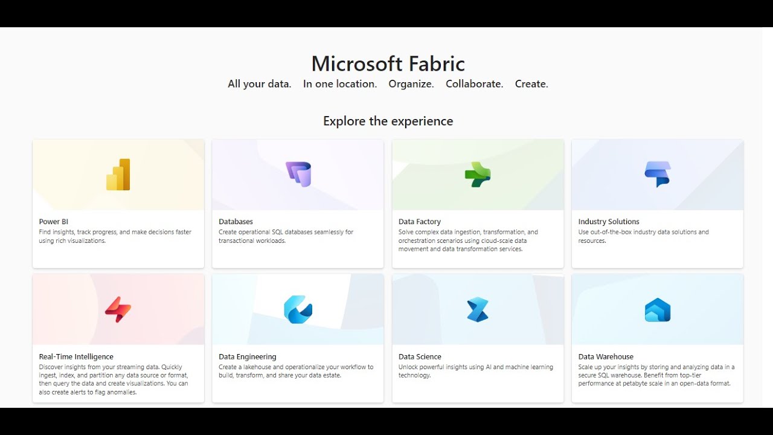Screen dimensions: 773x435
Task: Click 'Scale up your insights' description text
Action: [656, 375]
